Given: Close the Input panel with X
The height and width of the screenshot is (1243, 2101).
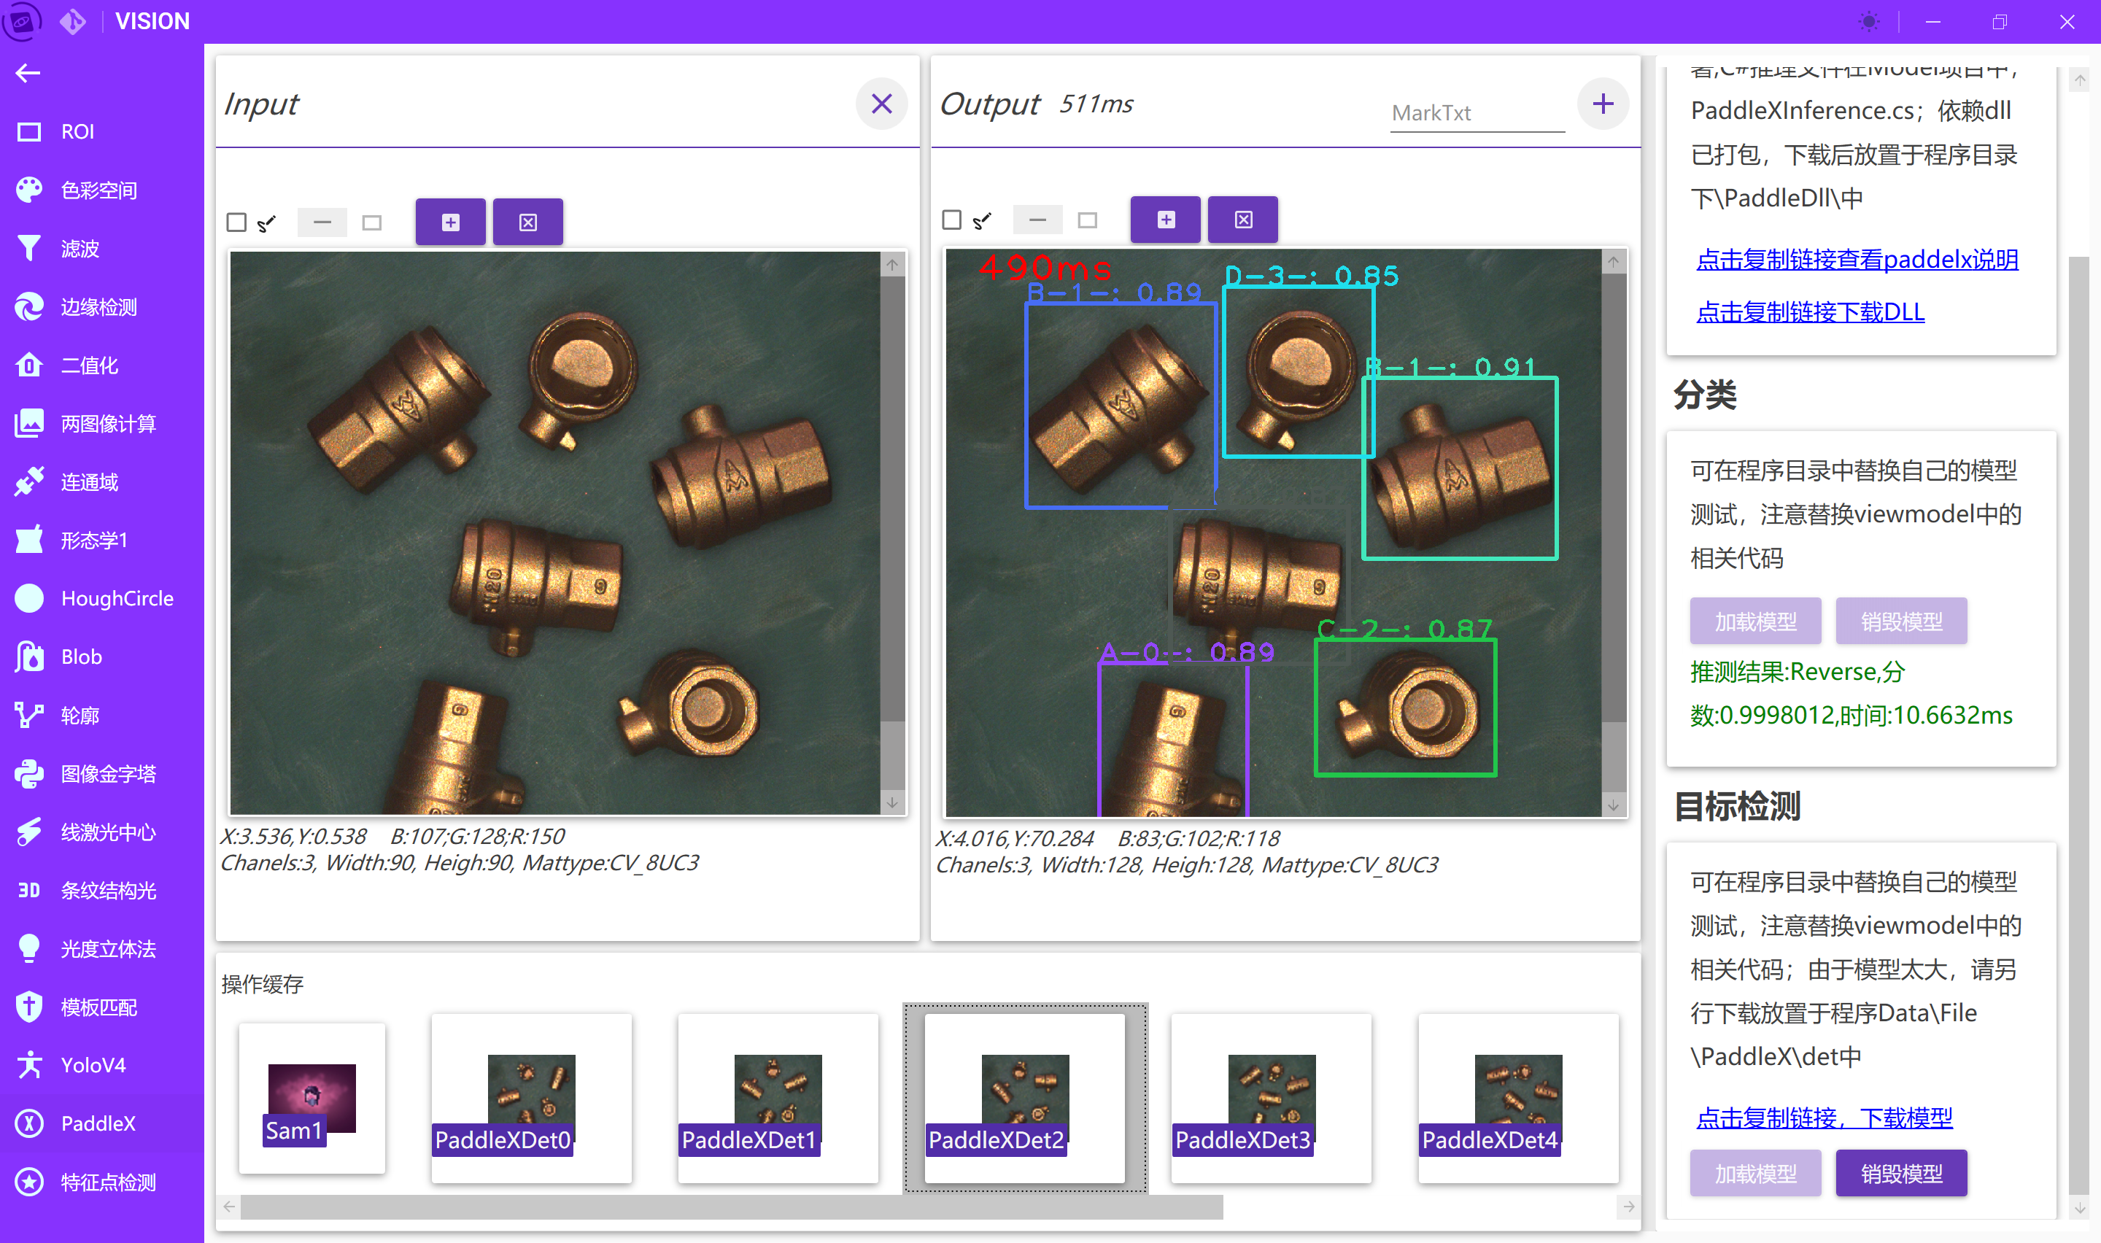Looking at the screenshot, I should click(881, 104).
